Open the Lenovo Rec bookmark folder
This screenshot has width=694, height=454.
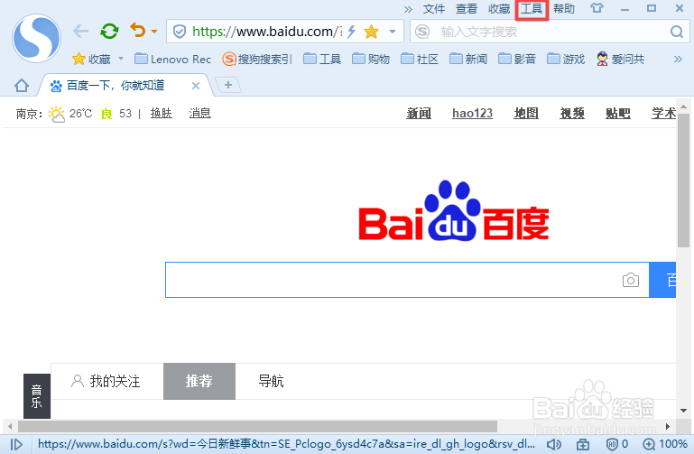pos(172,59)
